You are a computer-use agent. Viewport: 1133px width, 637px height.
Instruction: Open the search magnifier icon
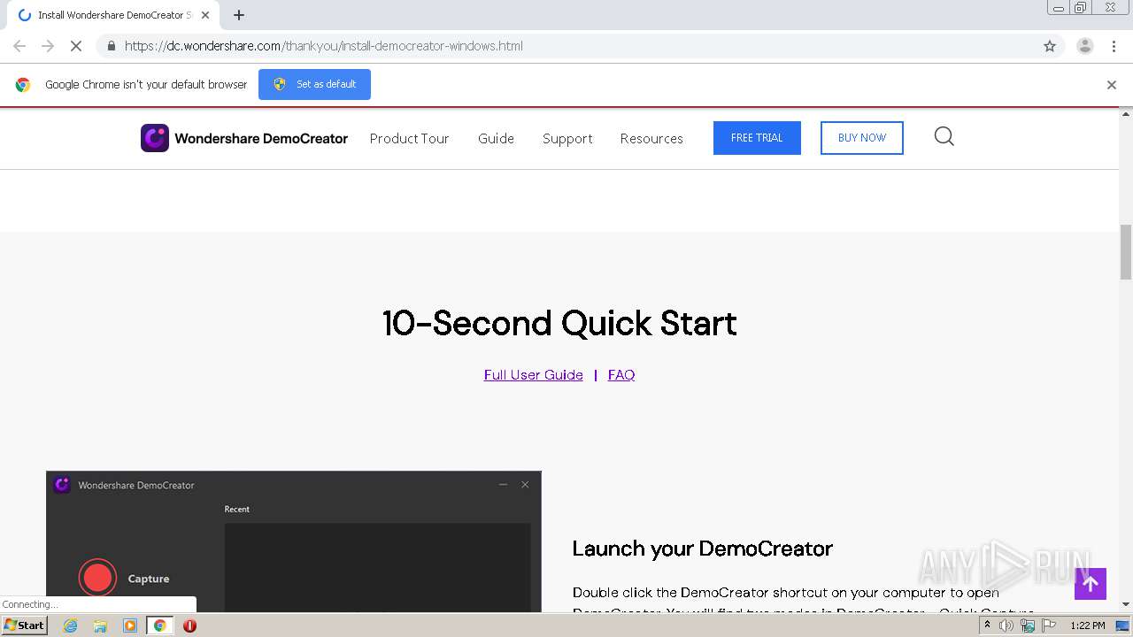[944, 136]
